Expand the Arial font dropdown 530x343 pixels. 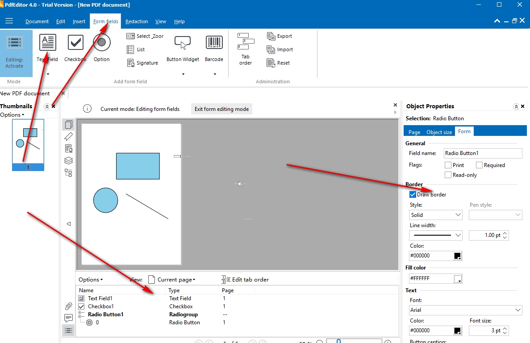click(465, 310)
